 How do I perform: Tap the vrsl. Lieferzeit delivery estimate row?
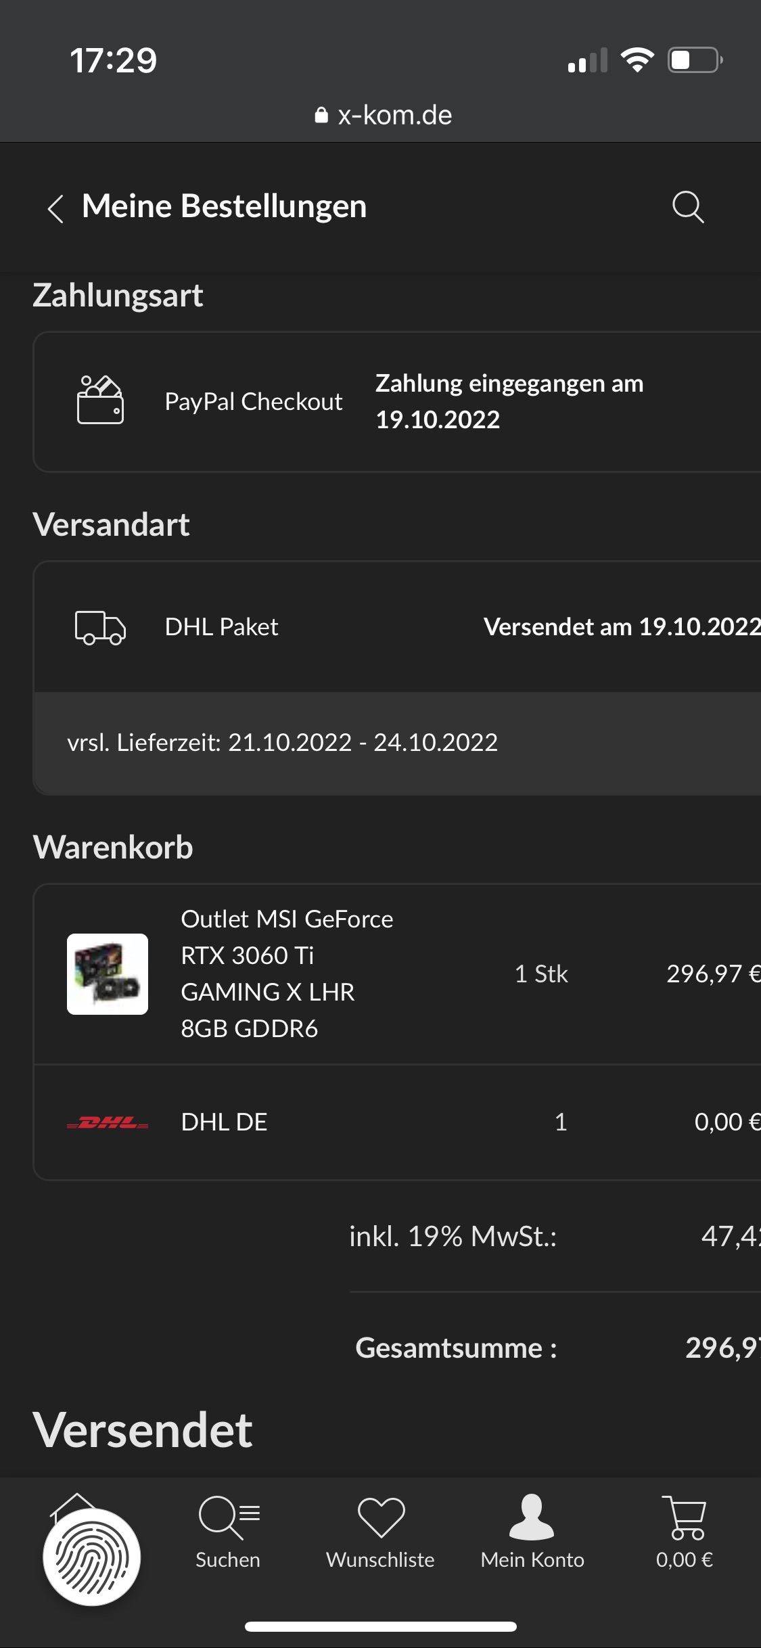[x=398, y=743]
